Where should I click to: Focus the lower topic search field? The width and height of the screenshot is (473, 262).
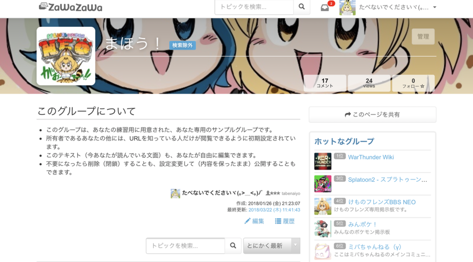click(186, 246)
